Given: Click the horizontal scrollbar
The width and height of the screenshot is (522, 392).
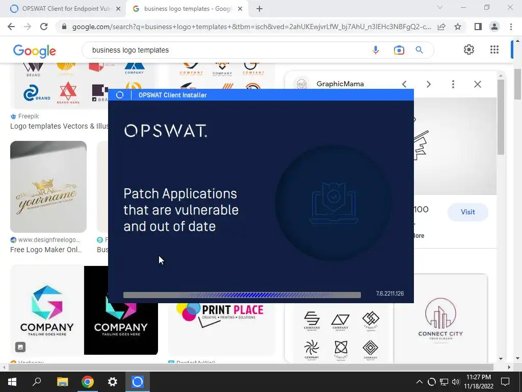Looking at the screenshot, I should click(x=251, y=367).
